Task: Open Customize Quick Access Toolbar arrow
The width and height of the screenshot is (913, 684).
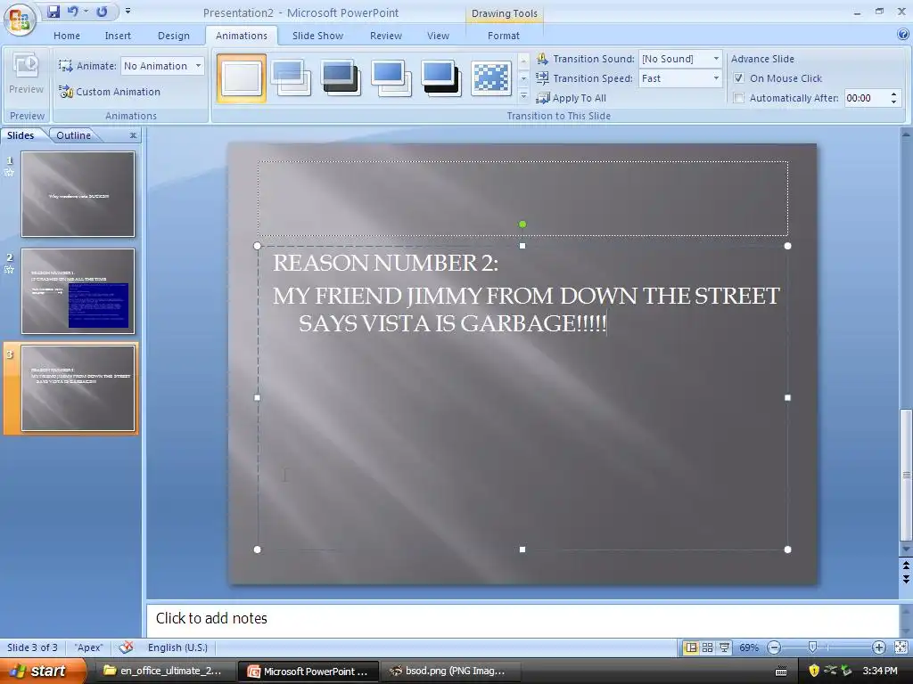Action: tap(127, 12)
